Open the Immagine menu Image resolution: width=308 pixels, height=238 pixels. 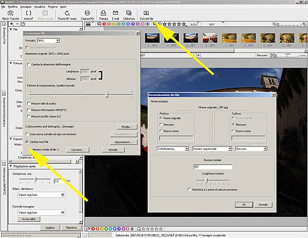pyautogui.click(x=26, y=7)
